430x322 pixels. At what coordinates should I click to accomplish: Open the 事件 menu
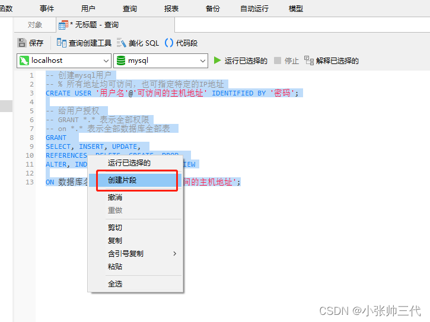pos(47,9)
